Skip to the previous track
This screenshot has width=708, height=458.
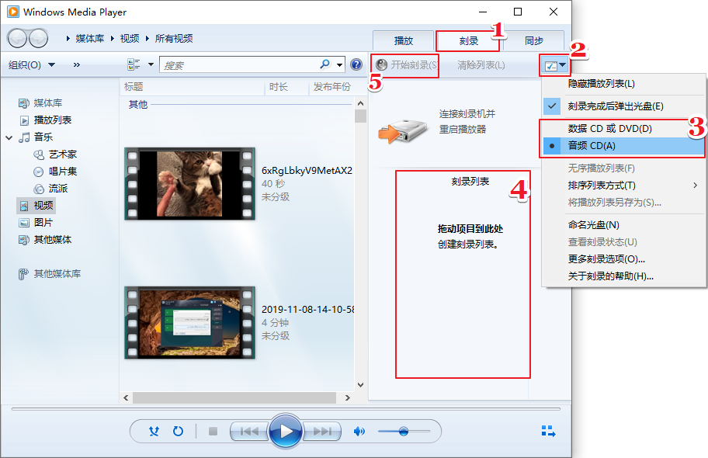249,432
